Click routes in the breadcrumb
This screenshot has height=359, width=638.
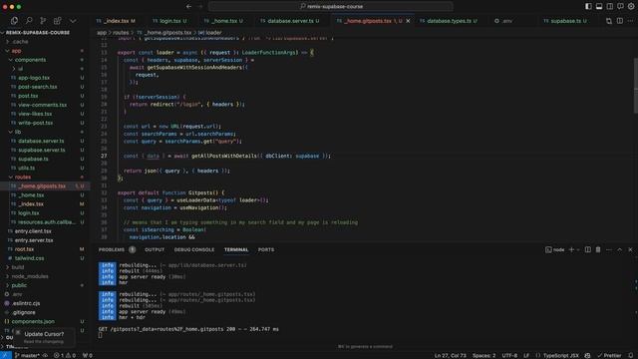click(x=121, y=33)
